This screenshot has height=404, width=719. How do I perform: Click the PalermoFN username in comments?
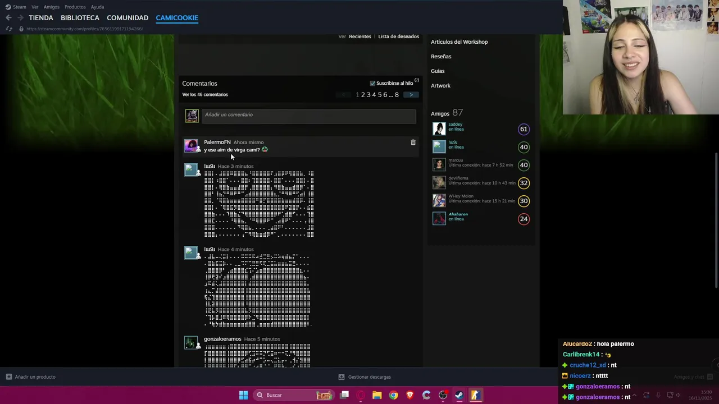[x=217, y=143]
